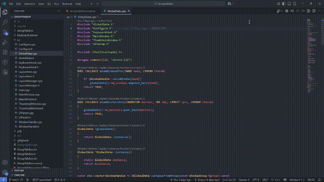The image size is (324, 182).
Task: Open the Selection menu
Action: click(29, 4)
